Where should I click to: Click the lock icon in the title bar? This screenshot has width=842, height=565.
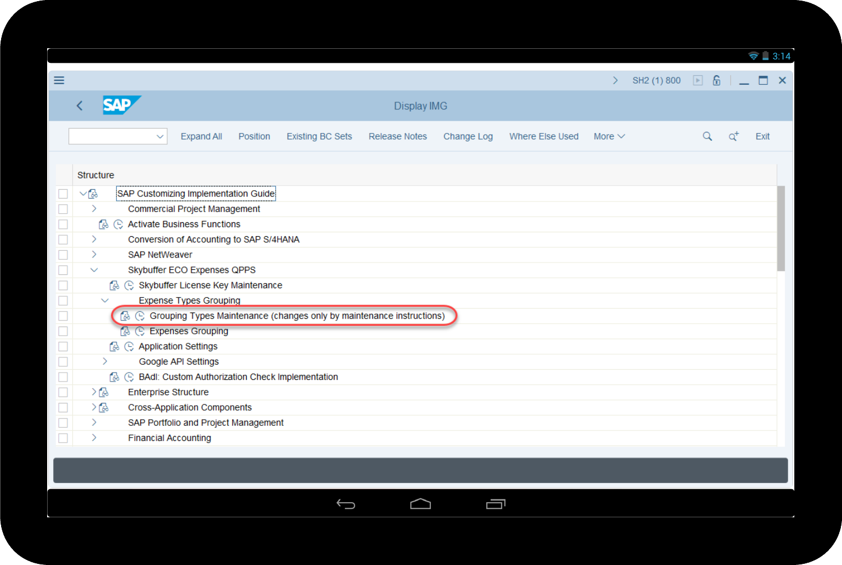[716, 80]
